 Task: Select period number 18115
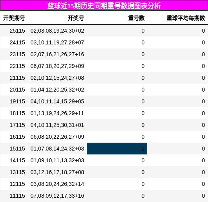[x=17, y=113]
